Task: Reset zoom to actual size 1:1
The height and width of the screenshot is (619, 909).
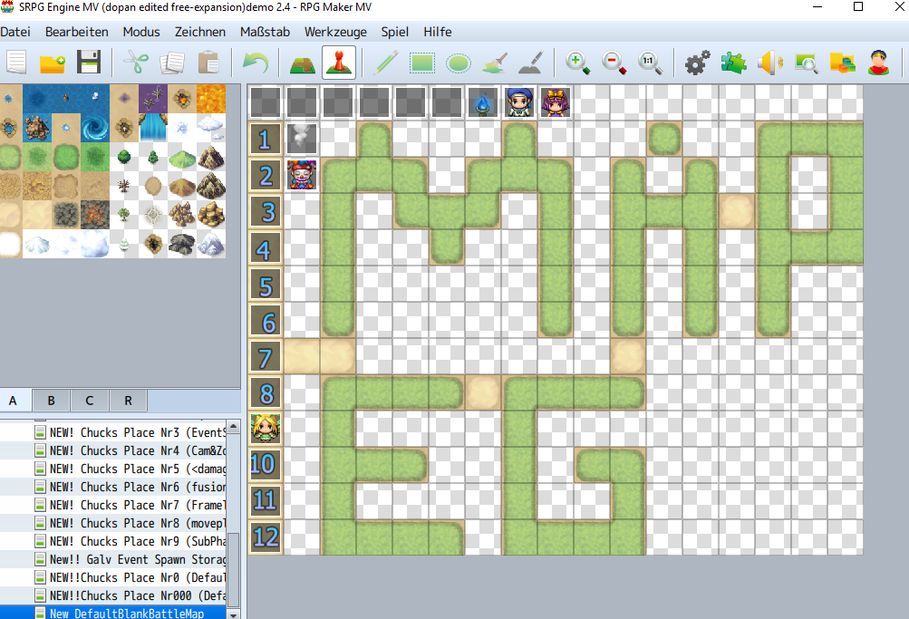Action: 650,62
